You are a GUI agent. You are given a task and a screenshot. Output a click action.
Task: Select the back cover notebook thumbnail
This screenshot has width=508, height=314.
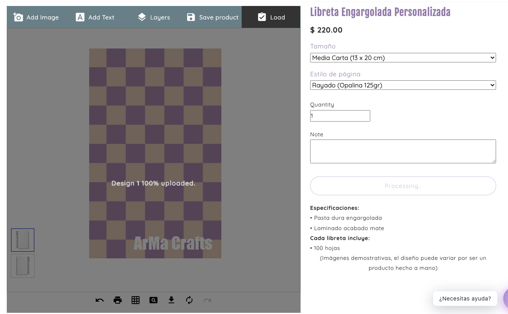point(23,266)
